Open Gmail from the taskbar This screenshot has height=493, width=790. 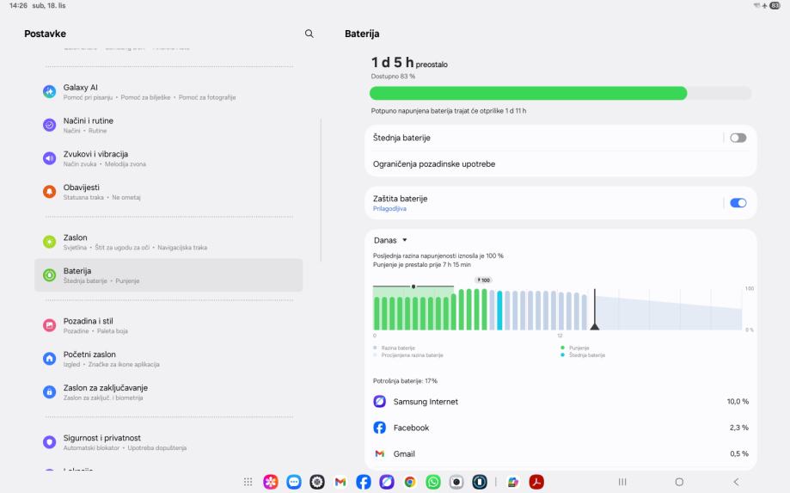tap(340, 482)
